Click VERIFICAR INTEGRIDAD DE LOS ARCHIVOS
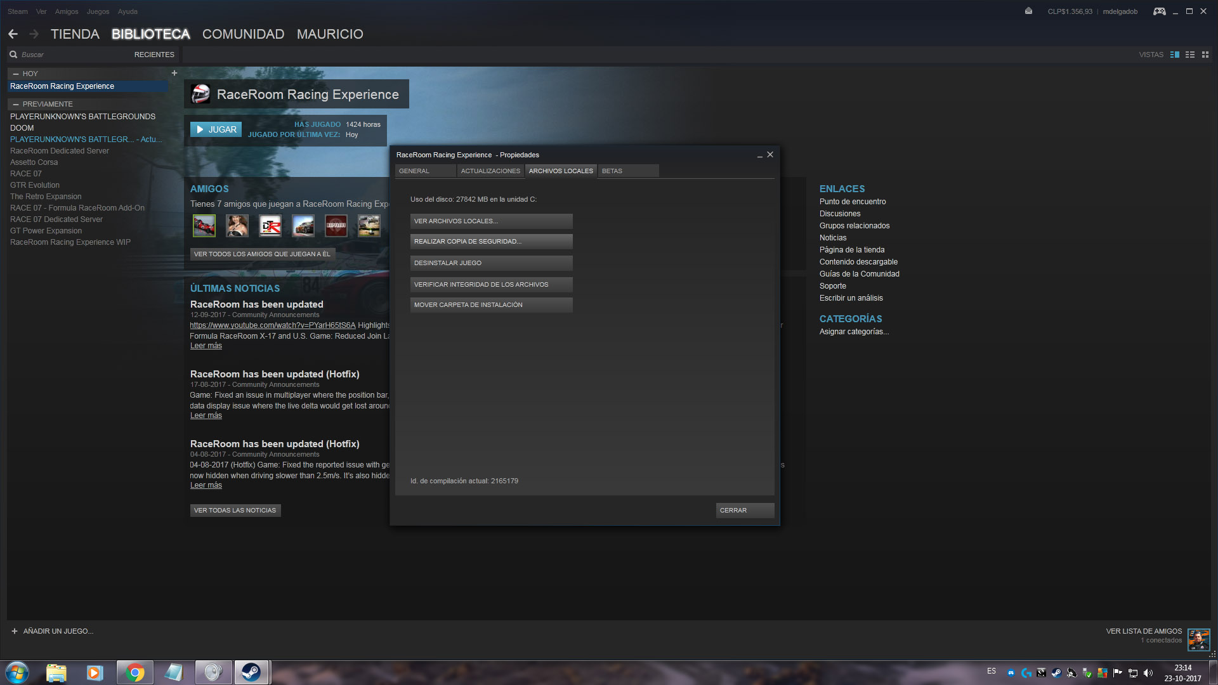 (491, 285)
